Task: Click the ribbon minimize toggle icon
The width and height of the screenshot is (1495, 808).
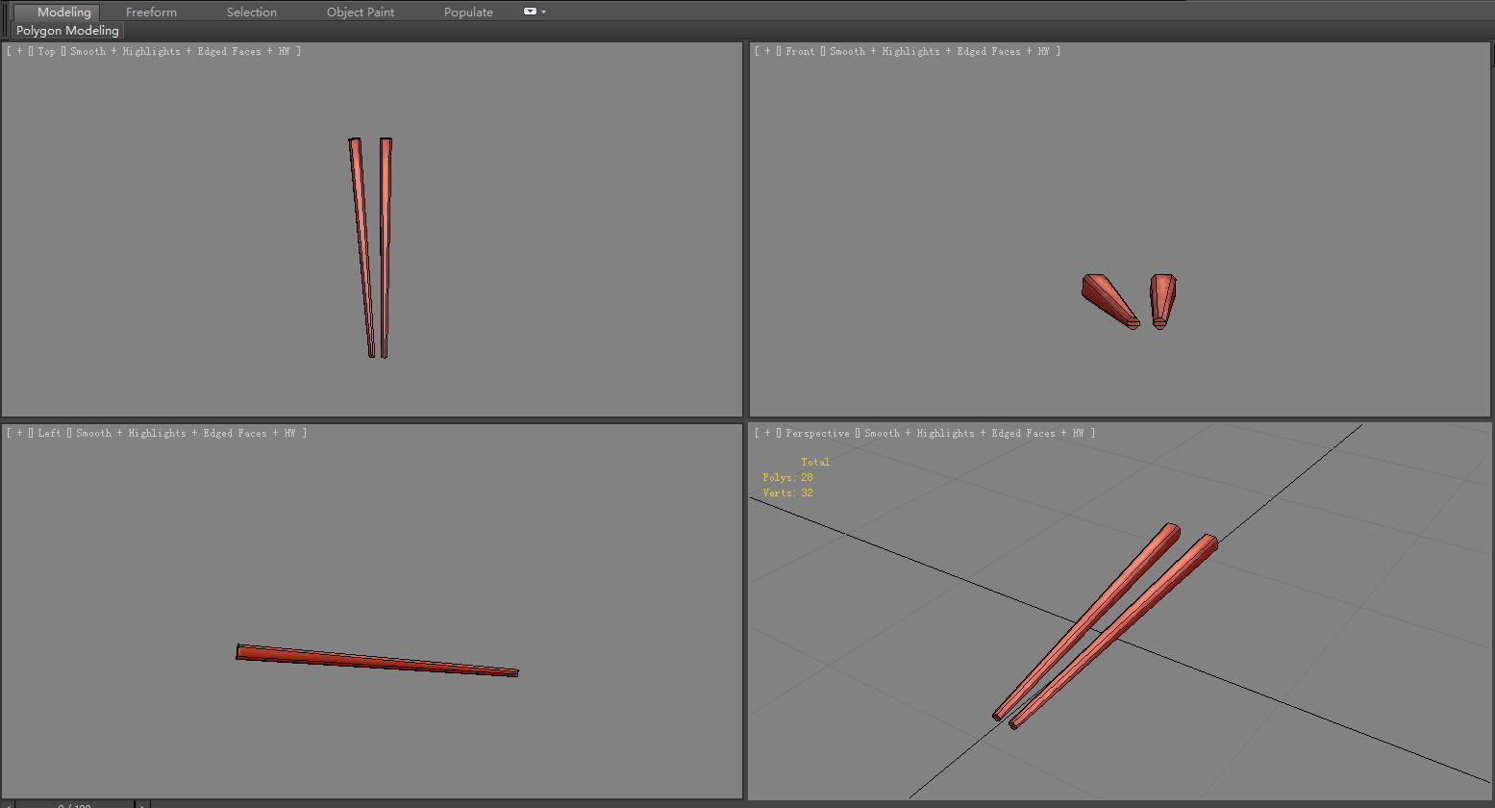Action: pos(530,12)
